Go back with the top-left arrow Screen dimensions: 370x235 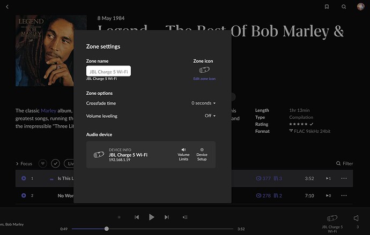pos(7,6)
